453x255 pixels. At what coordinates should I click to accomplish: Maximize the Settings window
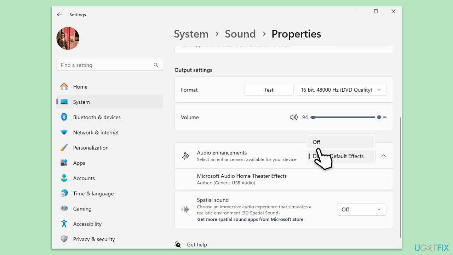376,11
